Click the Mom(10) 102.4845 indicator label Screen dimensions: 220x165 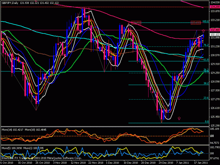tap(36, 130)
